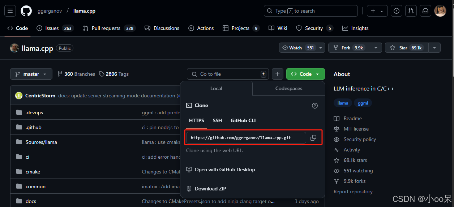This screenshot has height=207, width=454.
Task: Select the HTTPS clone method
Action: pyautogui.click(x=197, y=120)
